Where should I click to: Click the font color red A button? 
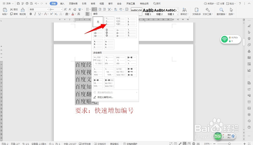tap(73, 14)
